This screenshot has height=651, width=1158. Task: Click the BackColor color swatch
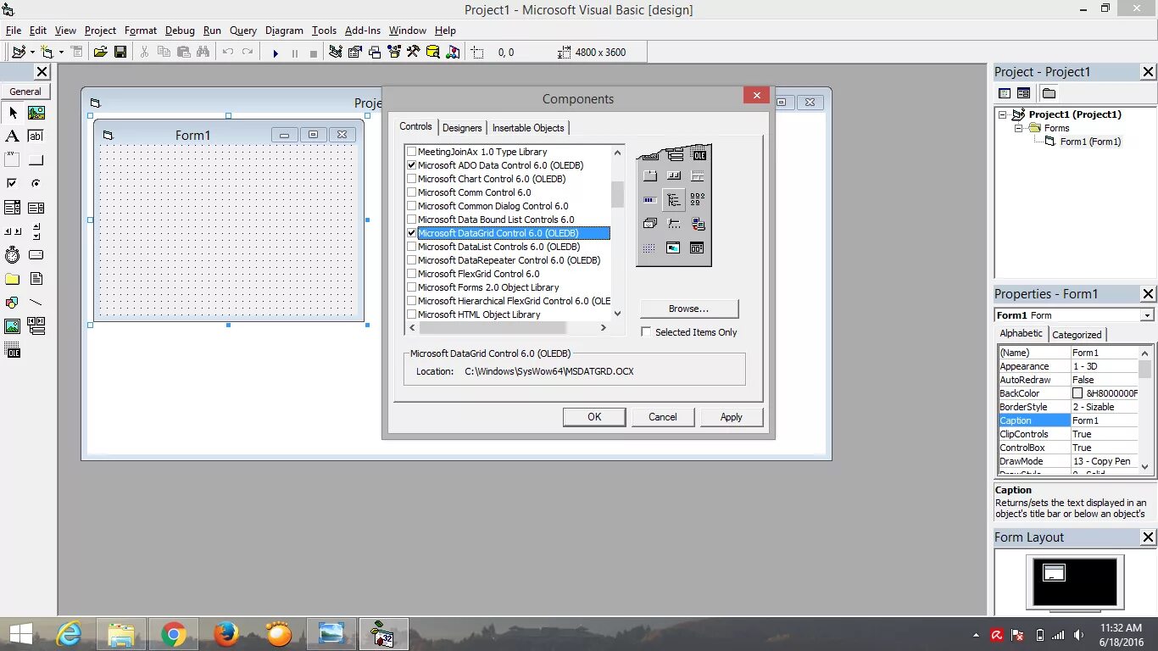tap(1077, 393)
